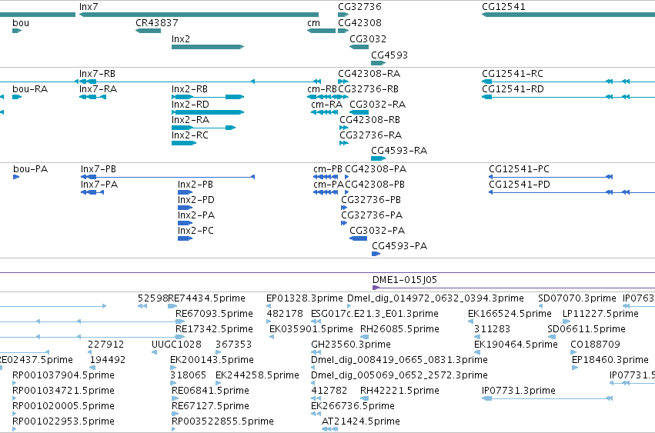Click the CG3032 gene label
The height and width of the screenshot is (433, 655).
[x=368, y=38]
